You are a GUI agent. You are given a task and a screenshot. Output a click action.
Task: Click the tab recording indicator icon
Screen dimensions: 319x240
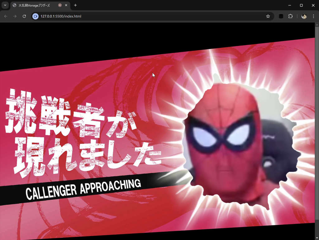[60, 5]
